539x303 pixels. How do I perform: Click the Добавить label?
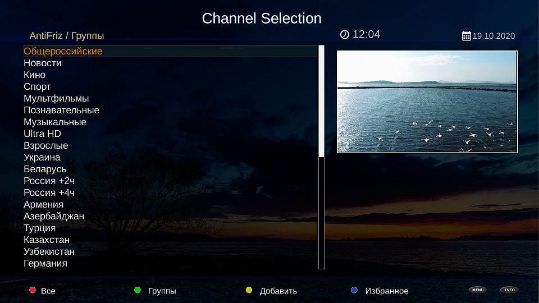tap(278, 291)
